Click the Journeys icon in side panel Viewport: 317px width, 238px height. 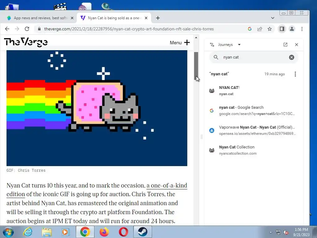click(212, 45)
